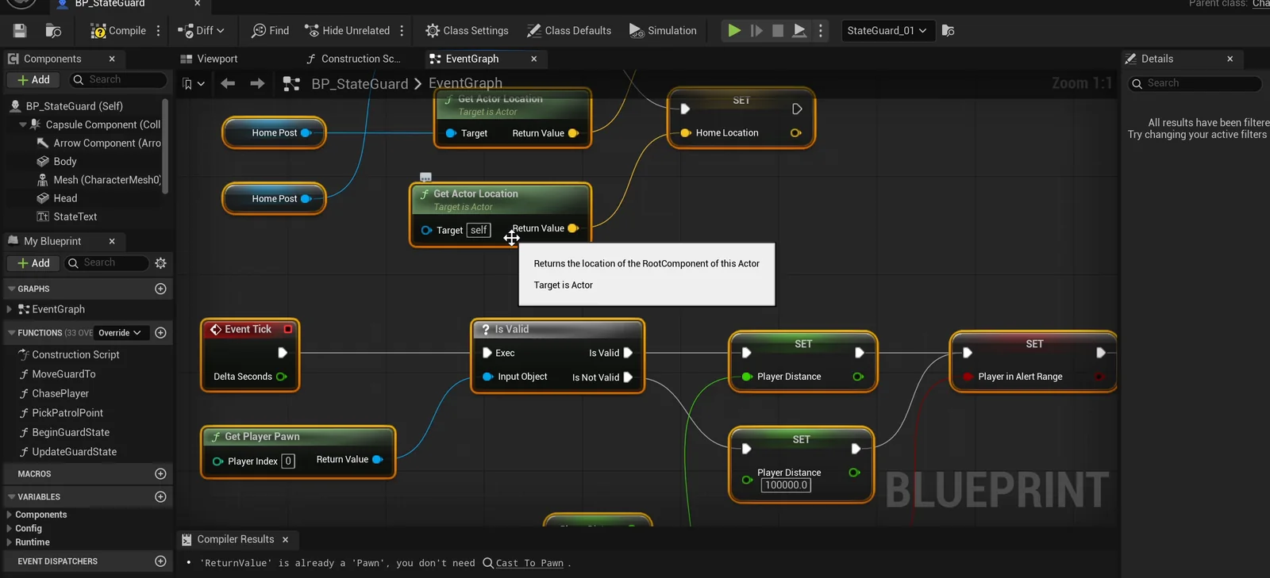Viewport: 1270px width, 578px height.
Task: Toggle Simulation mode
Action: click(x=663, y=31)
